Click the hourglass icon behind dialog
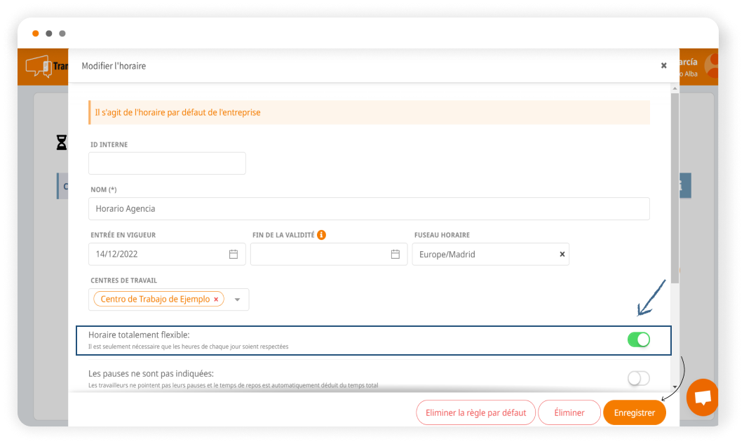 (62, 143)
